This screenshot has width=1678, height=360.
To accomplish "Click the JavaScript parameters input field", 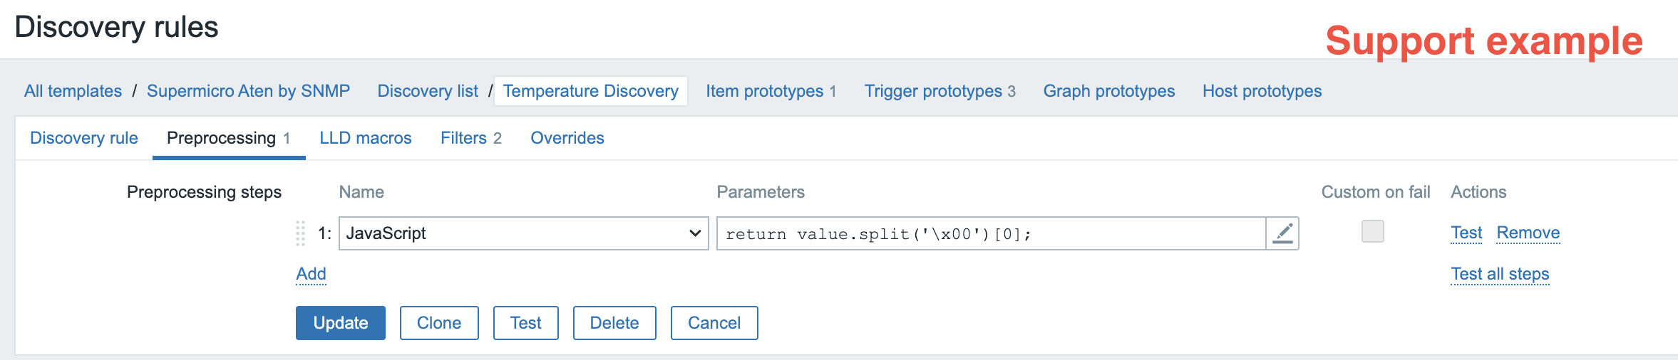I will [x=991, y=233].
